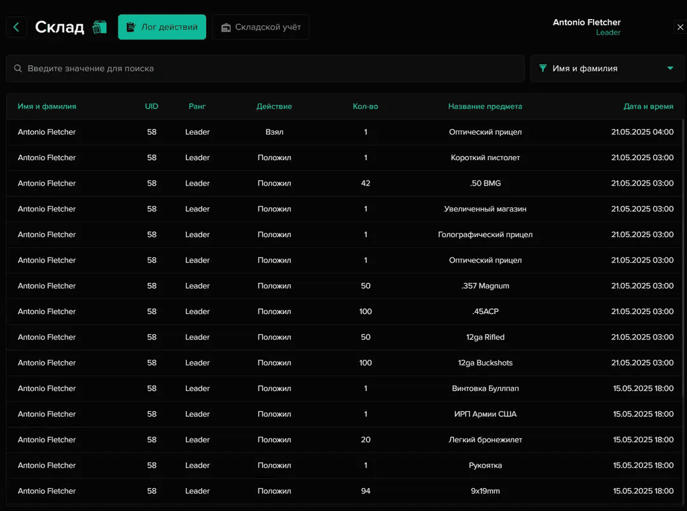This screenshot has width=687, height=511.
Task: Click the date in the Рукоятка row
Action: tap(643, 465)
